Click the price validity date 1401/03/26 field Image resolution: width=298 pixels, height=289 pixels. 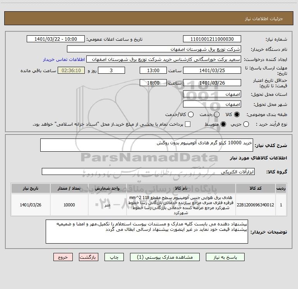(x=212, y=83)
